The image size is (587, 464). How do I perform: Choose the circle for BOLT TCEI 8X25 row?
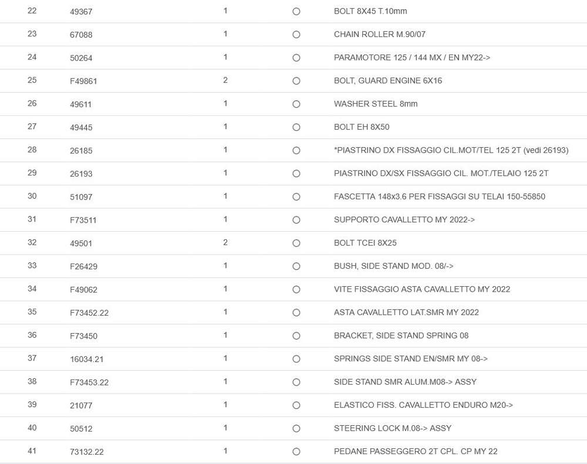coord(296,243)
